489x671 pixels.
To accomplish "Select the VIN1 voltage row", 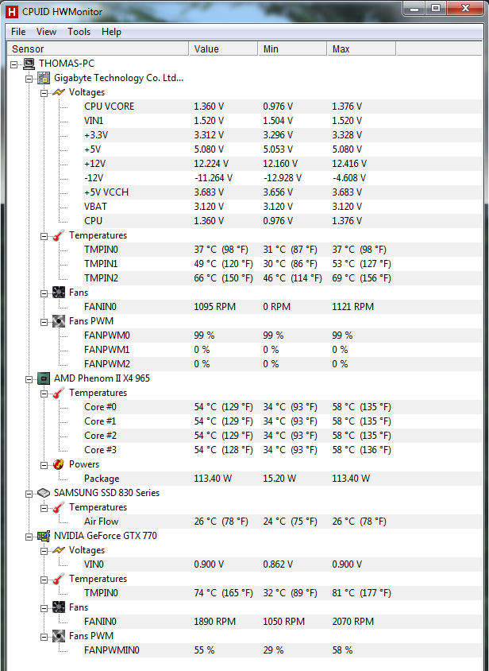I will point(282,121).
